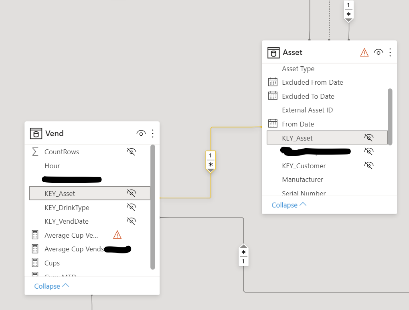Image resolution: width=409 pixels, height=310 pixels.
Task: Unhide the KEY_DrinkType field
Action: pyautogui.click(x=132, y=207)
